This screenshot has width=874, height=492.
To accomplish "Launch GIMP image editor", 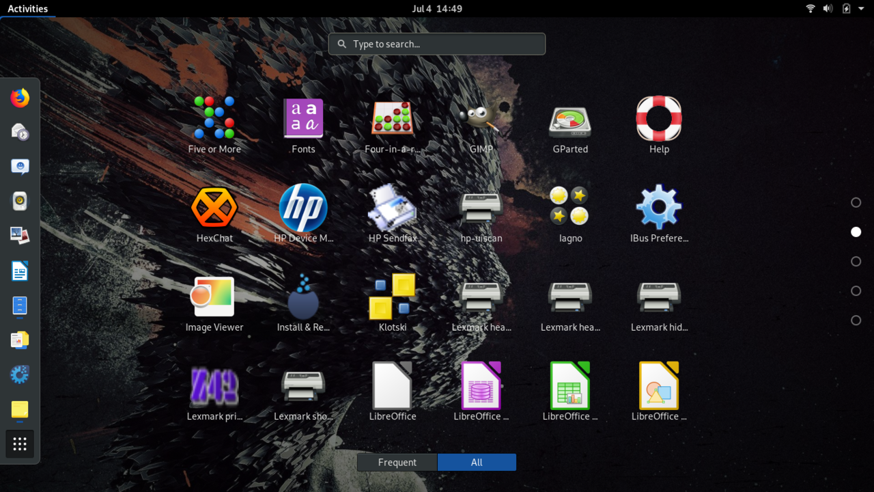I will 481,125.
